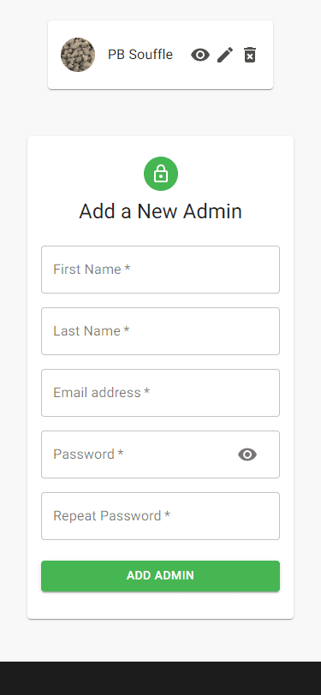The width and height of the screenshot is (321, 695).
Task: Click the Add a New Admin heading
Action: (161, 211)
